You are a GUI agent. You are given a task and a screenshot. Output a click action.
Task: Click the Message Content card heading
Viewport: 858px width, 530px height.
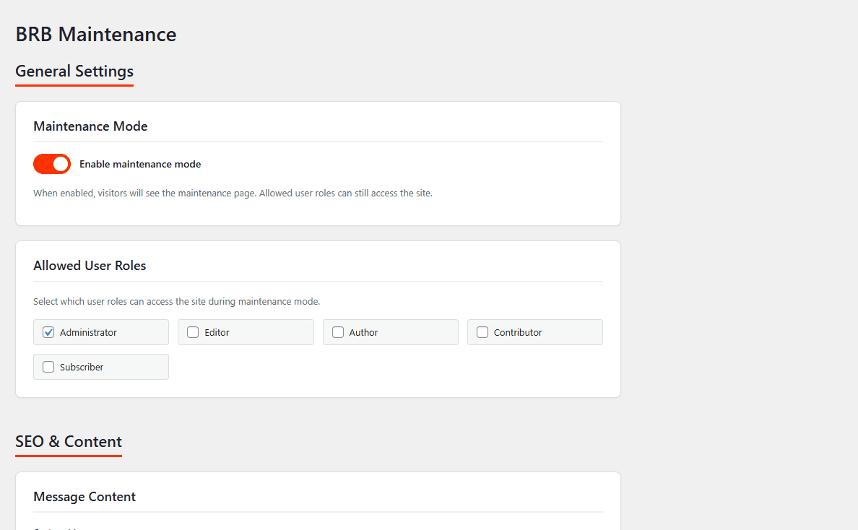[84, 497]
